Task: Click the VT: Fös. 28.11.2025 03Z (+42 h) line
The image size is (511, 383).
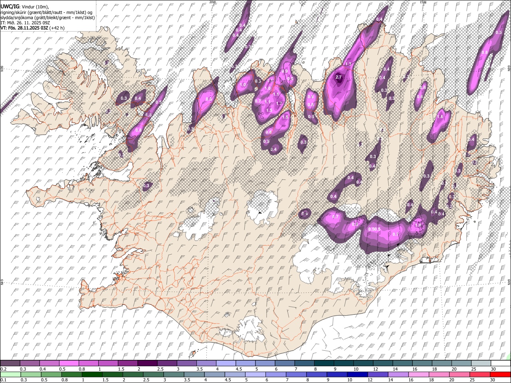Action: (32, 28)
